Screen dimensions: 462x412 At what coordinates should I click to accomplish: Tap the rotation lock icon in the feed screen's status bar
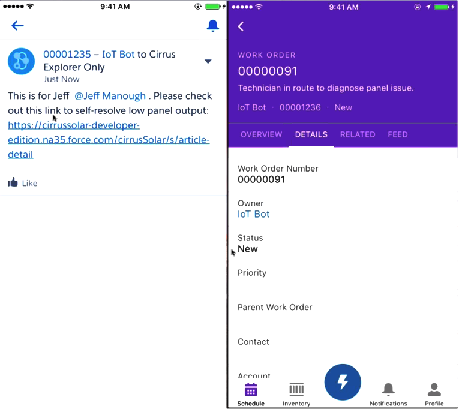click(x=198, y=7)
